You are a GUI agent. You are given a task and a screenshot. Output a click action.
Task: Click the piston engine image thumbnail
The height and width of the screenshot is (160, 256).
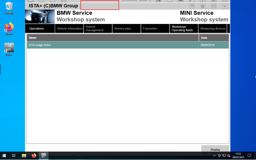(40, 16)
